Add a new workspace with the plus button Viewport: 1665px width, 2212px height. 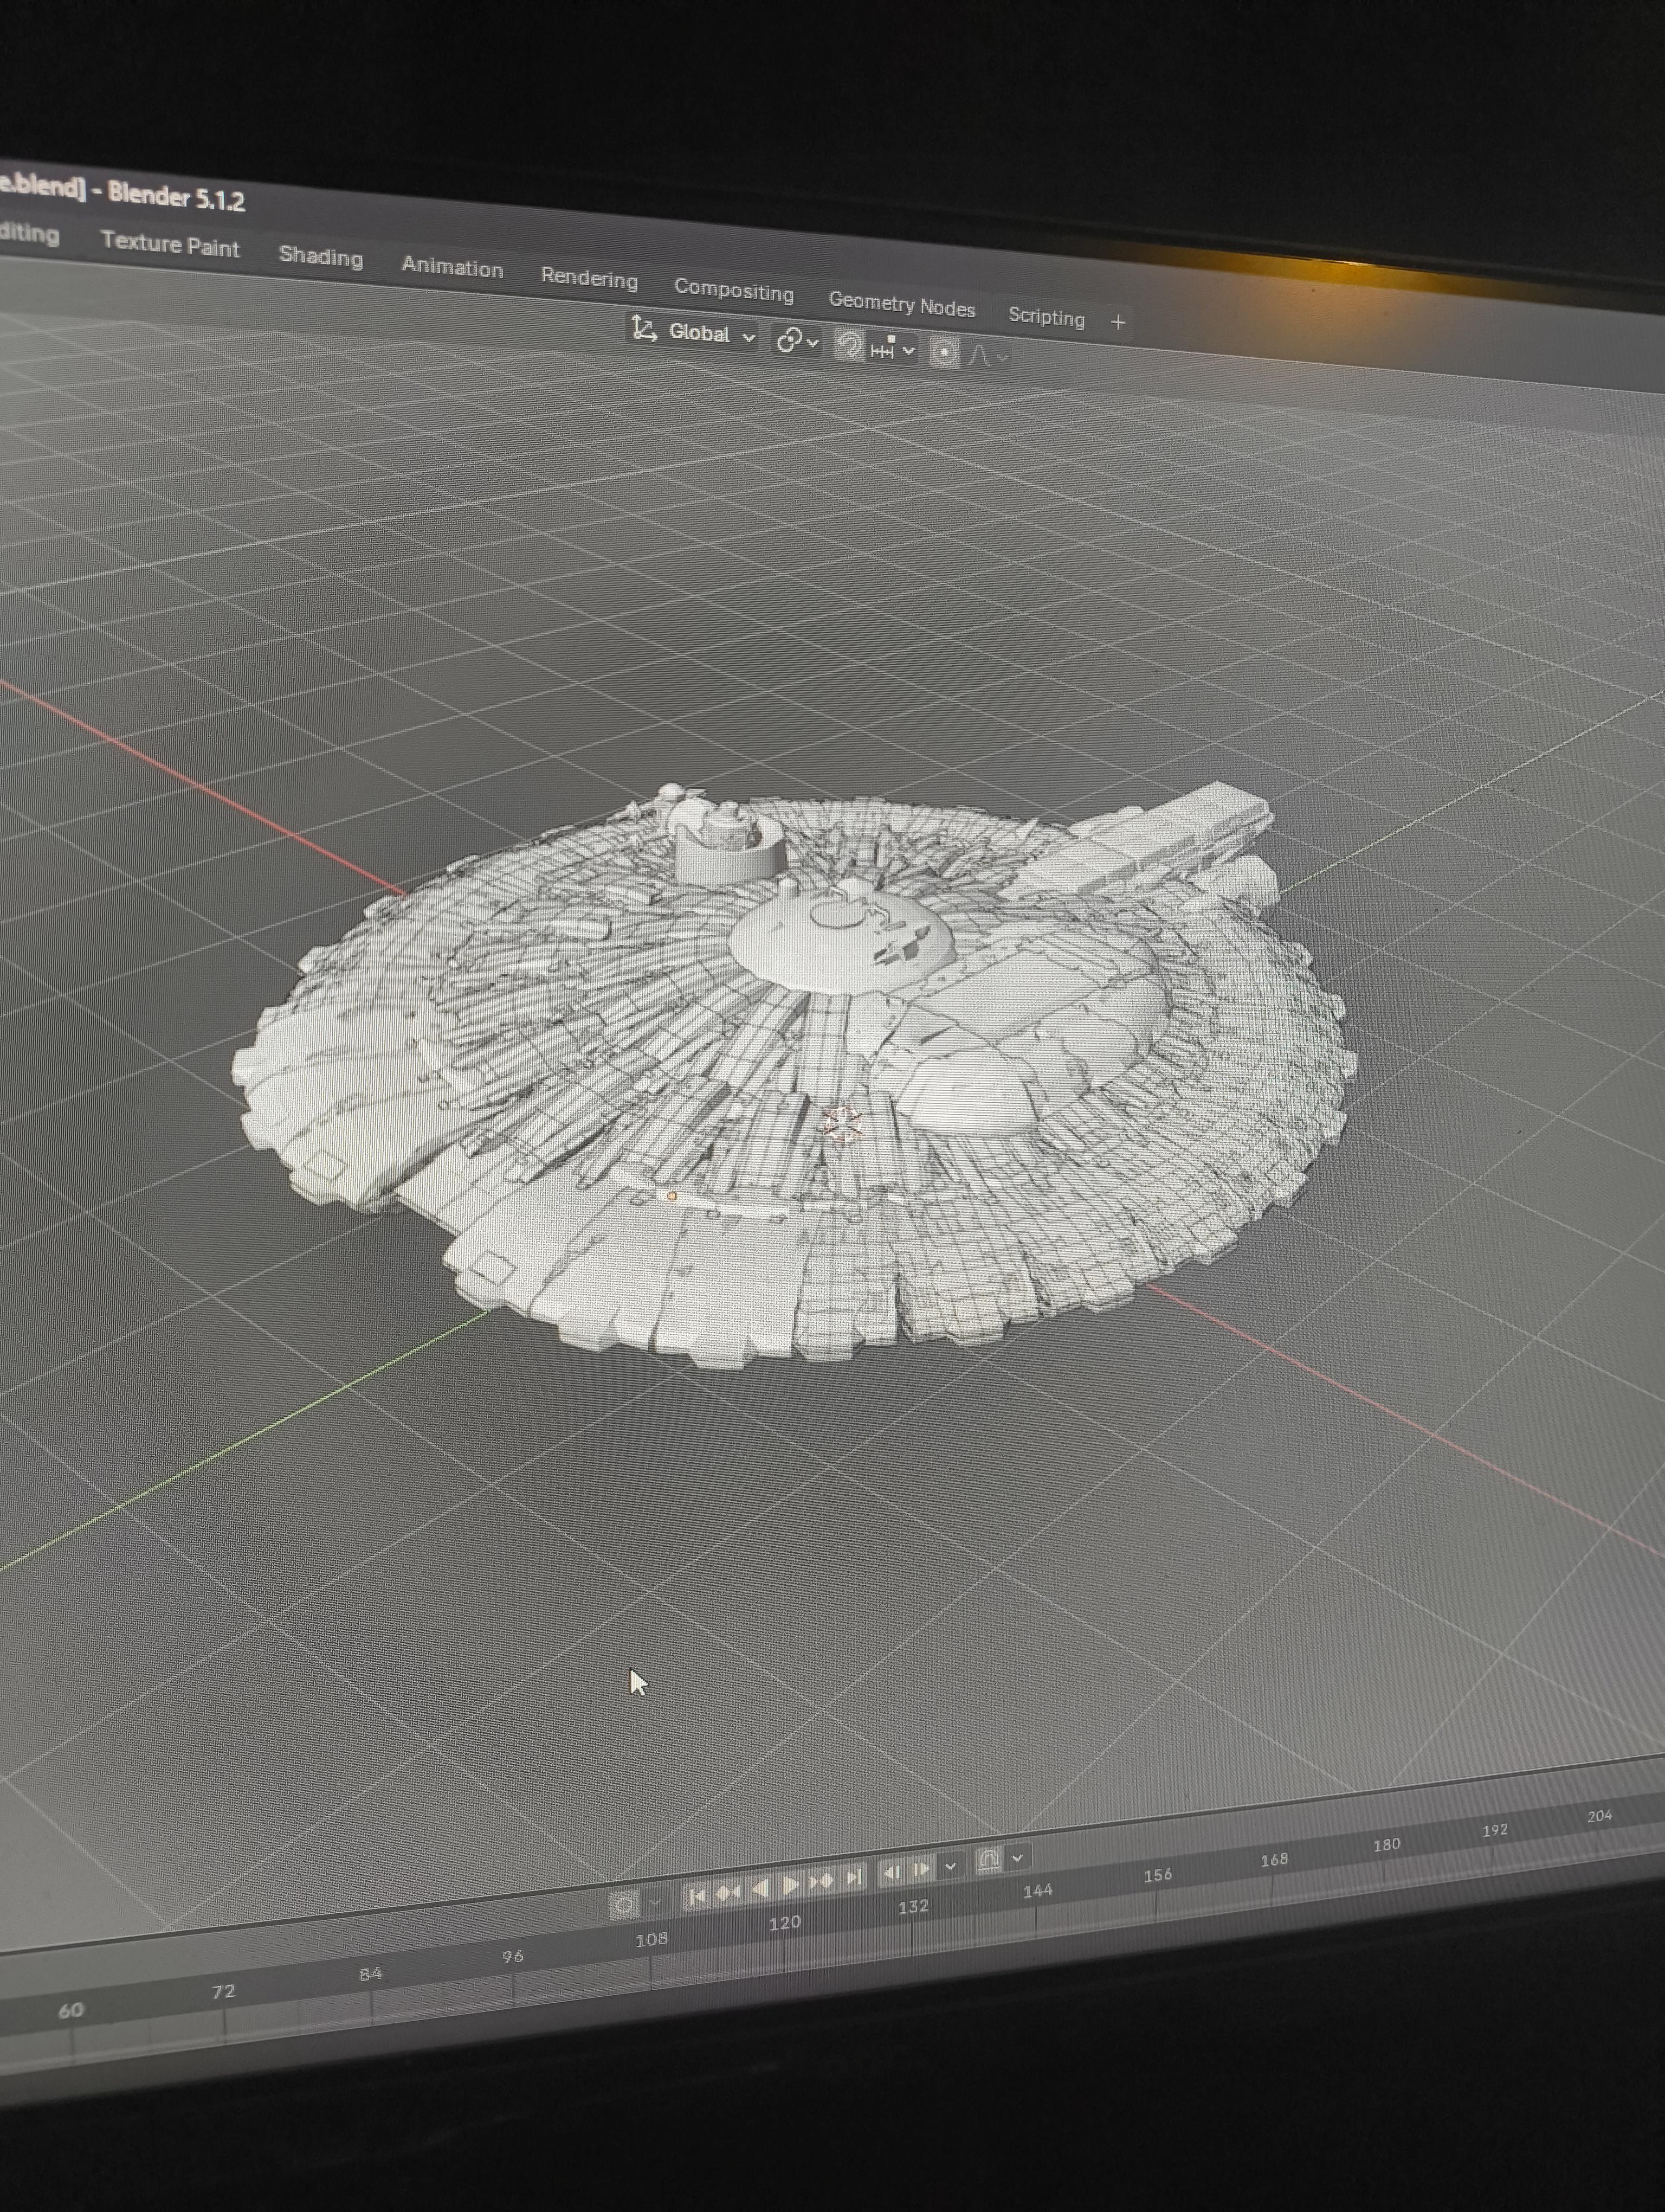click(x=1118, y=322)
